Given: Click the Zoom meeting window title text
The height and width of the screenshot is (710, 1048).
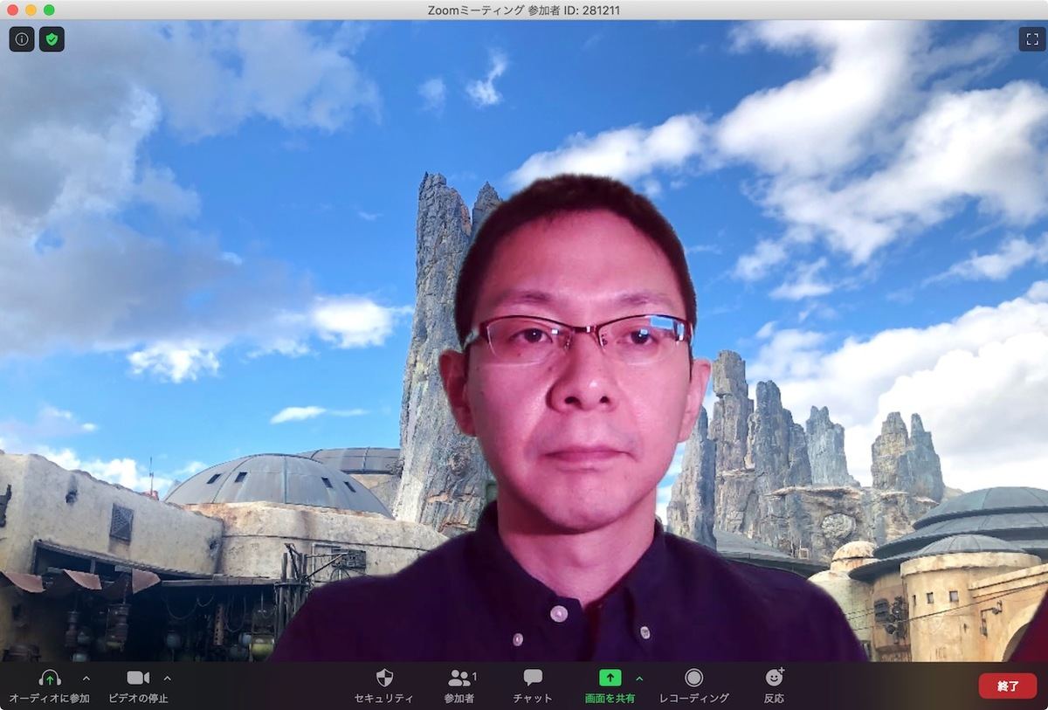Looking at the screenshot, I should (523, 10).
